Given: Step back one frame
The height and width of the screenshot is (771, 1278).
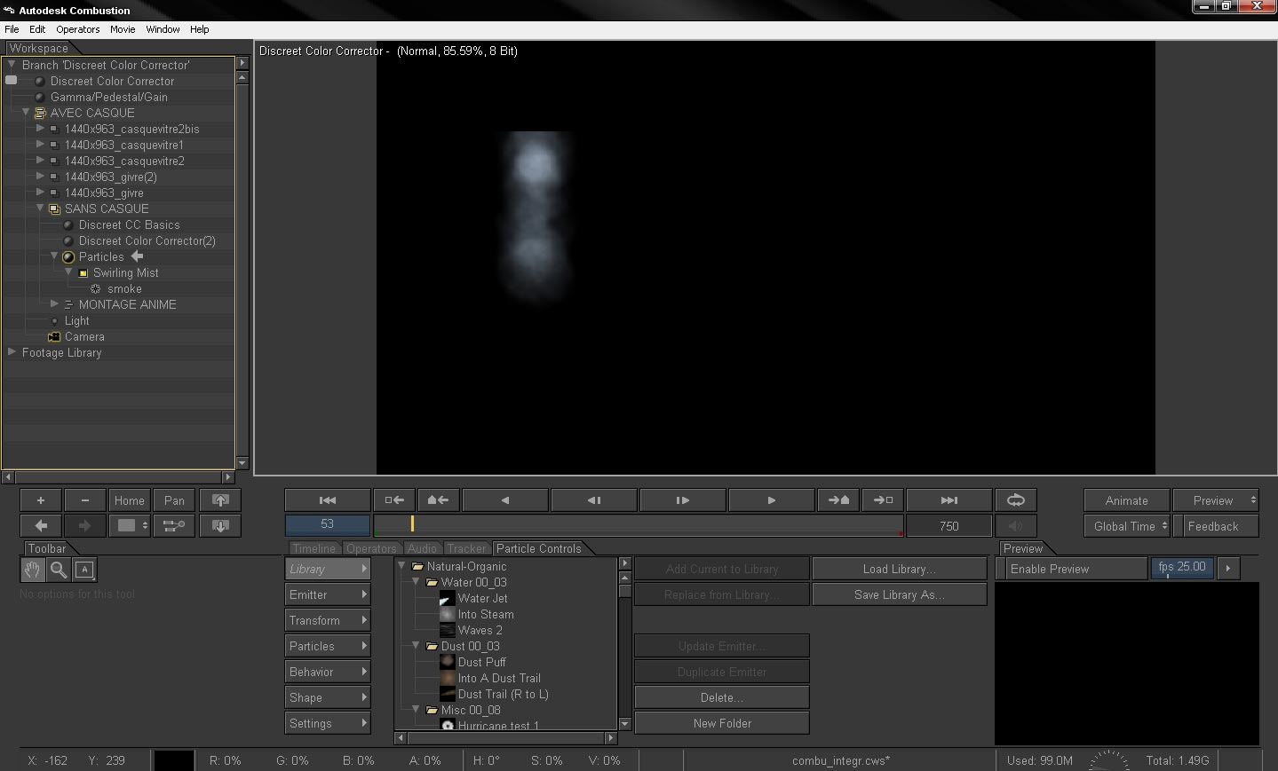Looking at the screenshot, I should (x=593, y=500).
